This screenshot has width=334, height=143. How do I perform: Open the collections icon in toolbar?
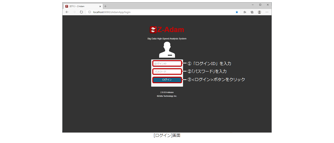252,12
